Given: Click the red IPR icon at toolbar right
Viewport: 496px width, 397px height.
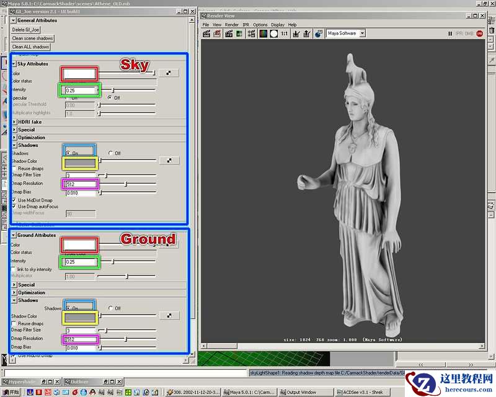Looking at the screenshot, I should pyautogui.click(x=479, y=33).
